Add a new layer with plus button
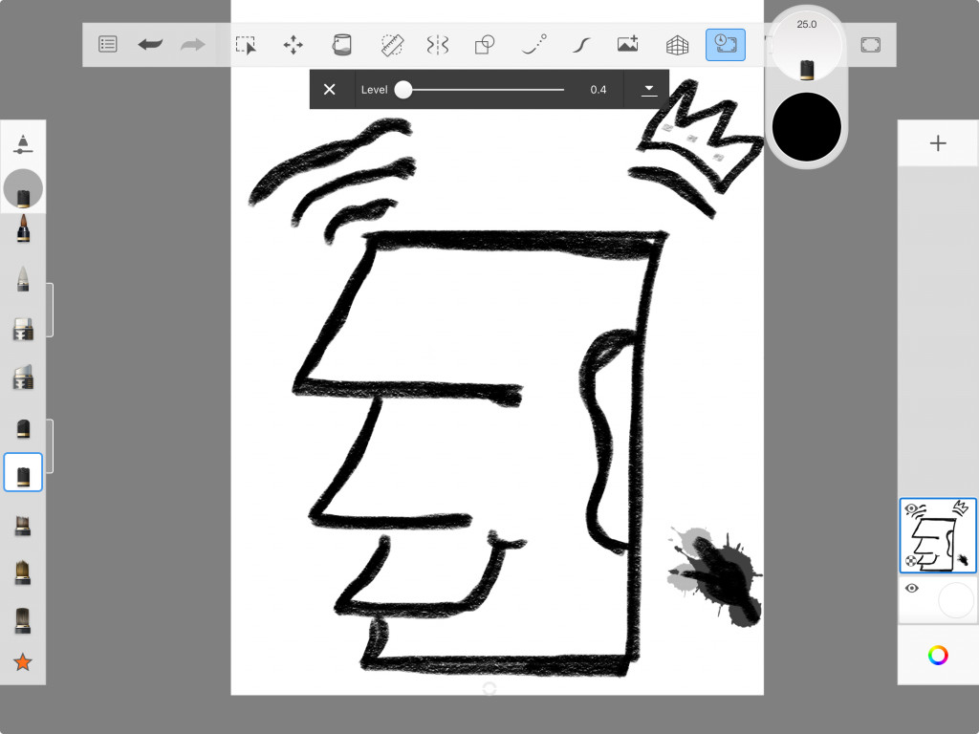The image size is (979, 734). [938, 143]
